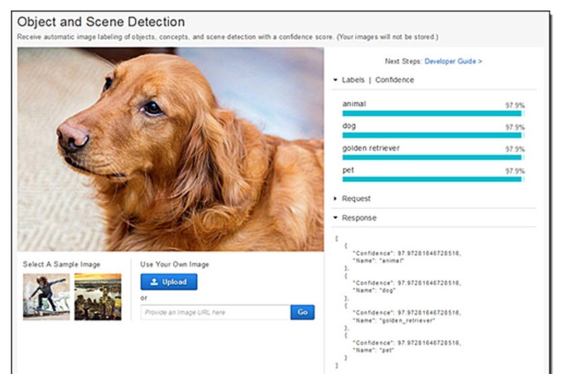Click the JSON response text
The image size is (561, 374).
[398, 302]
